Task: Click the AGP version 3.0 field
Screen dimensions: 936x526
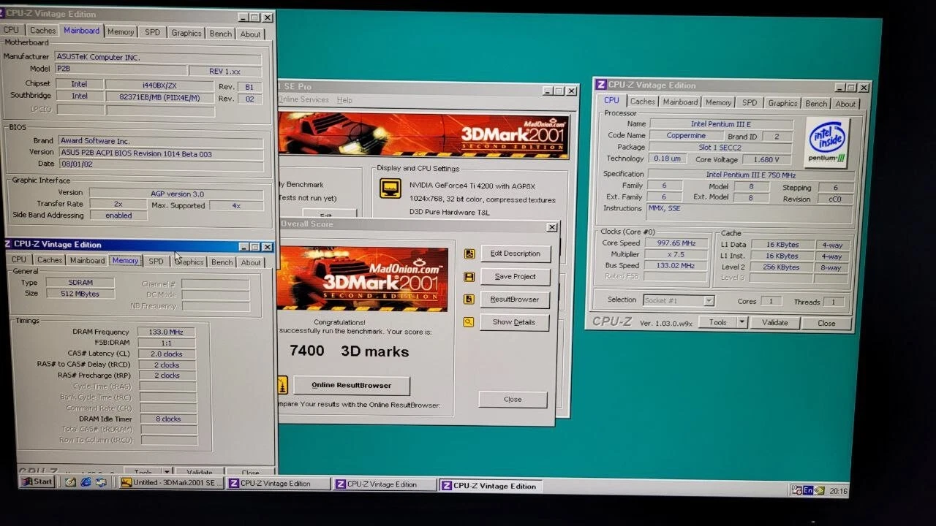Action: pyautogui.click(x=176, y=194)
